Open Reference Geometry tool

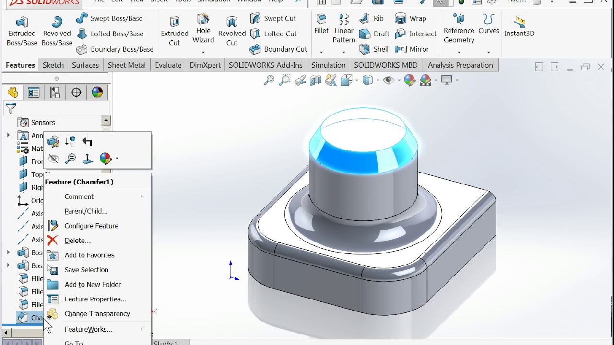click(x=459, y=29)
